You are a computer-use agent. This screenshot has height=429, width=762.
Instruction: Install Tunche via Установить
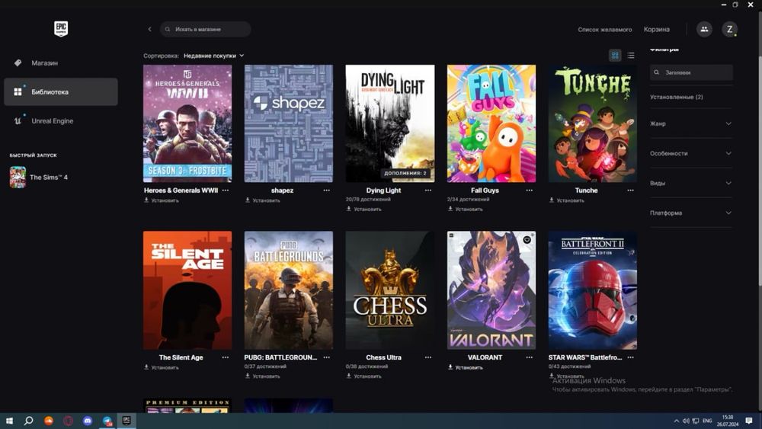(567, 200)
